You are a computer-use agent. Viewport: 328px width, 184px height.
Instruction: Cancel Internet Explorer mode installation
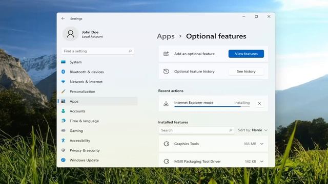coord(259,103)
